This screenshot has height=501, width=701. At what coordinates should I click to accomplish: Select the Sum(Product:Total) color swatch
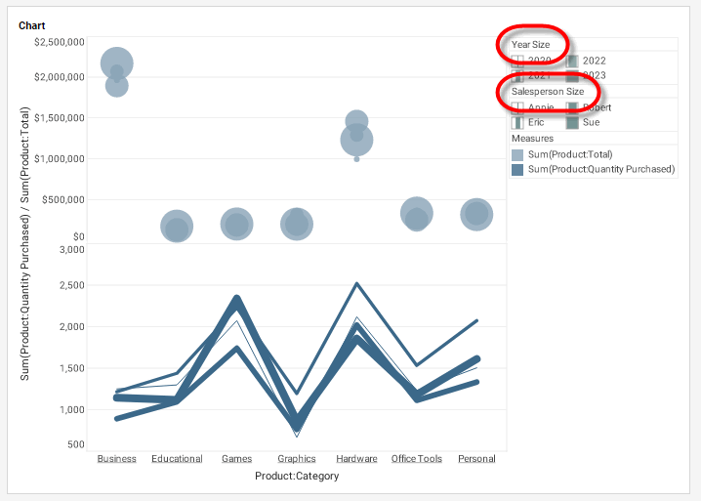(518, 154)
